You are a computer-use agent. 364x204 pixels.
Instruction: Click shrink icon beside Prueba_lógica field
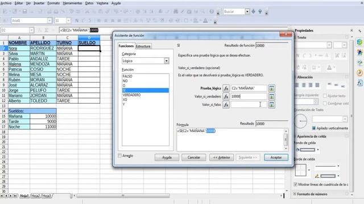pyautogui.click(x=272, y=88)
